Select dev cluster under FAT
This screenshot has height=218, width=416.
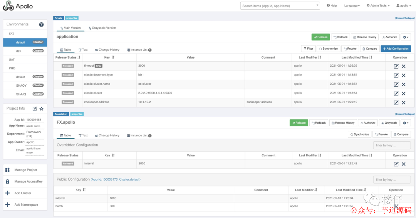tap(25, 51)
